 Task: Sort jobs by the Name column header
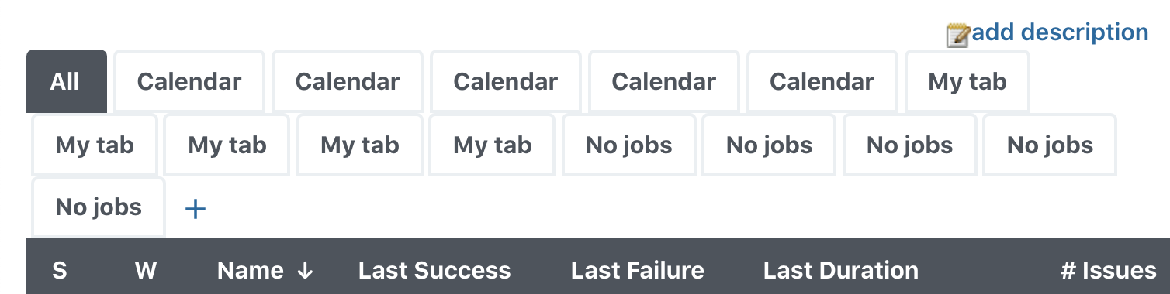tap(251, 270)
